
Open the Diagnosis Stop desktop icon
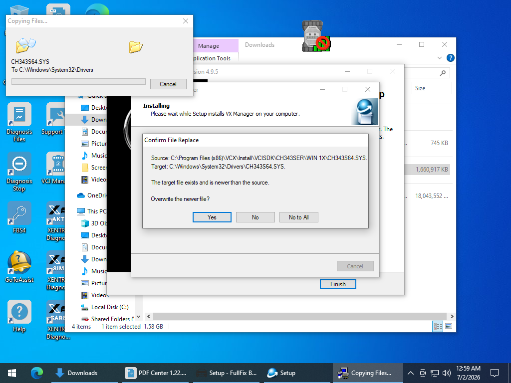coord(19,172)
